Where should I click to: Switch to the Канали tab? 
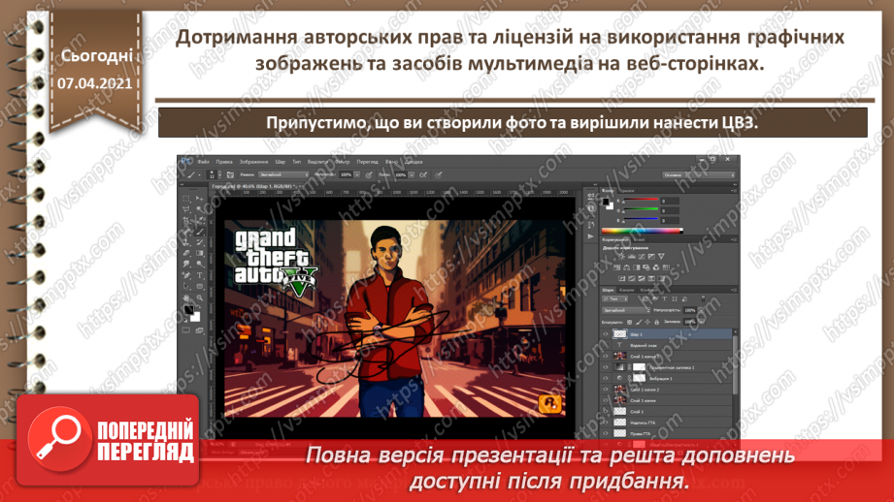(x=627, y=290)
